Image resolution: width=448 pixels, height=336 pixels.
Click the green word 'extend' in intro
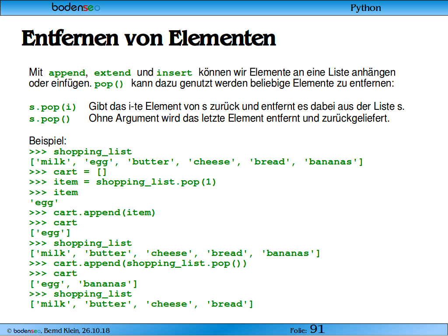(x=112, y=73)
